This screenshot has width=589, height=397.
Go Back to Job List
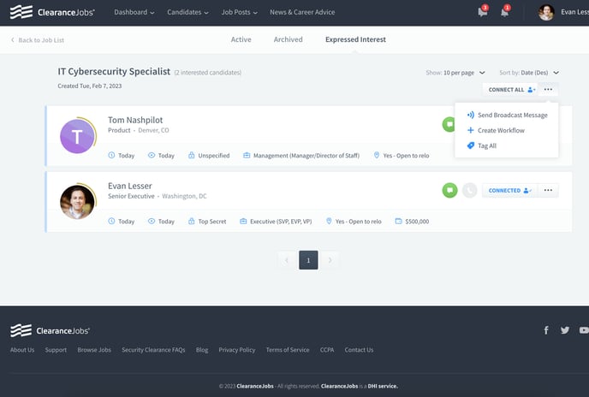38,40
